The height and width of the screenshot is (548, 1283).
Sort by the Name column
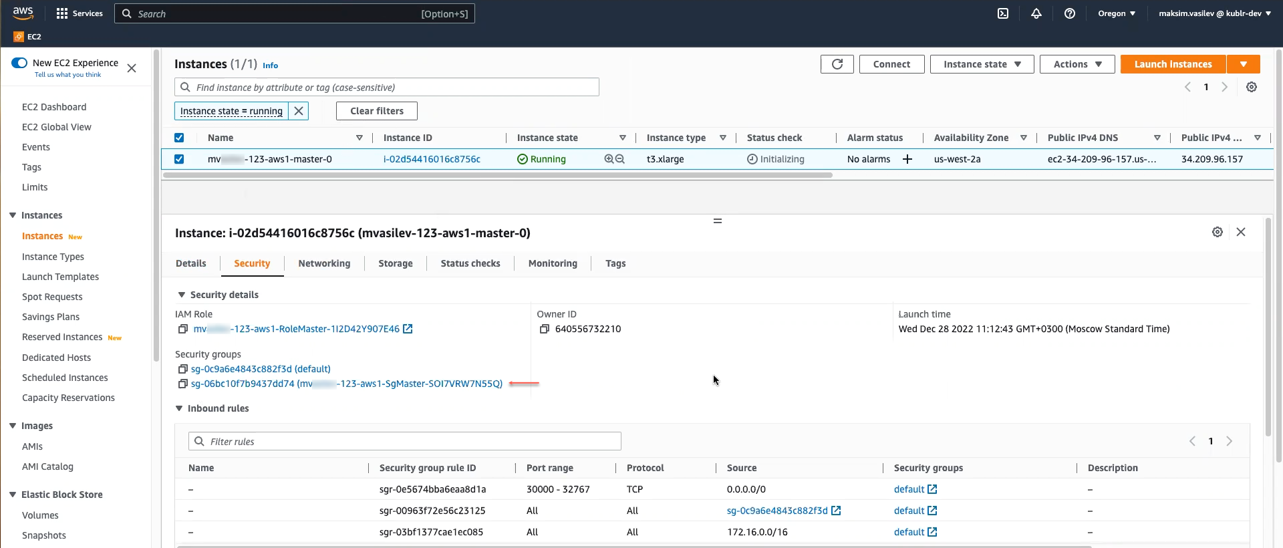pos(359,138)
